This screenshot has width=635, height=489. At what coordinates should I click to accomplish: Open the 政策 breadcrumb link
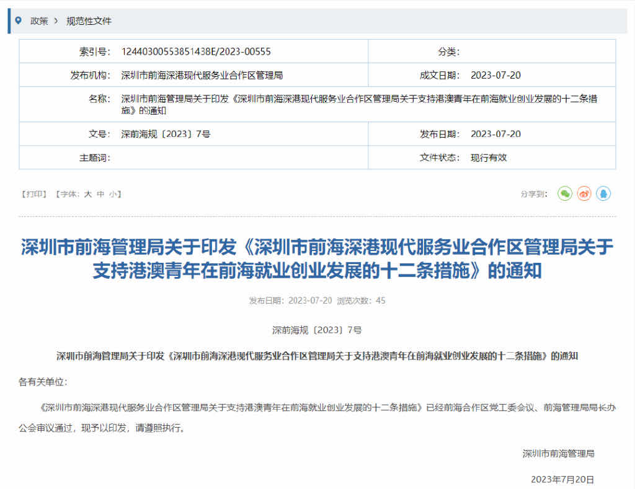pos(39,21)
